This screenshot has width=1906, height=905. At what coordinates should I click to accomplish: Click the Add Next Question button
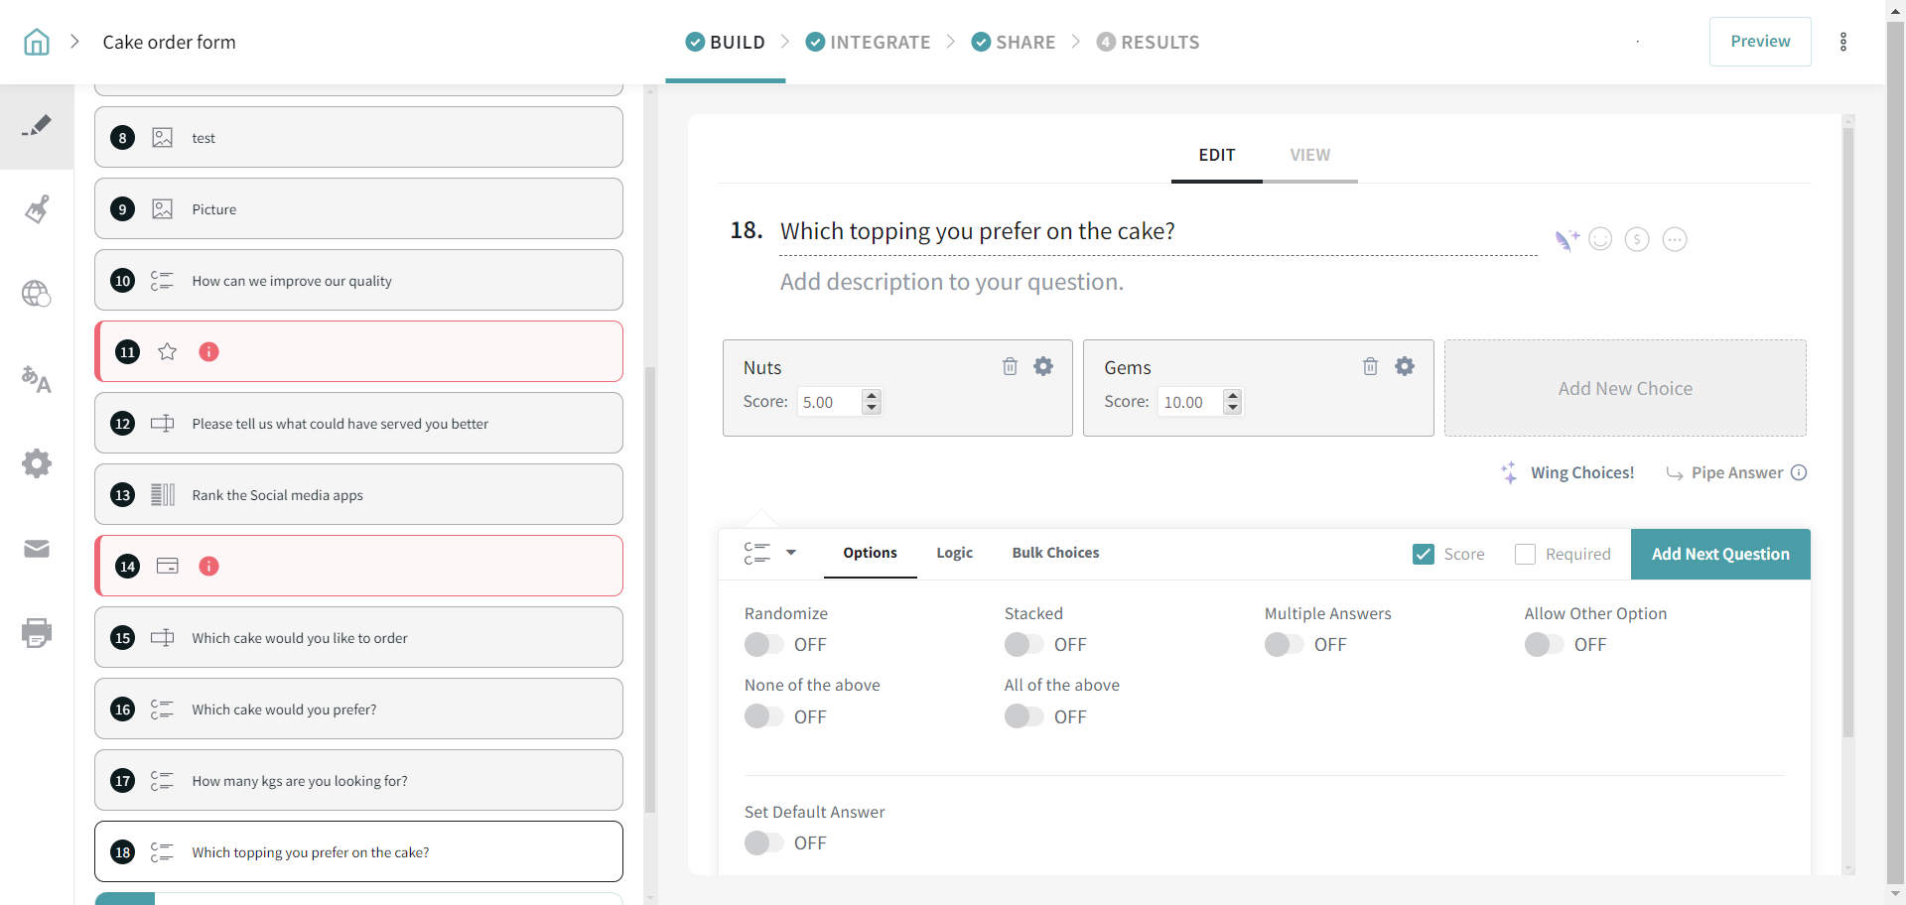click(1719, 554)
